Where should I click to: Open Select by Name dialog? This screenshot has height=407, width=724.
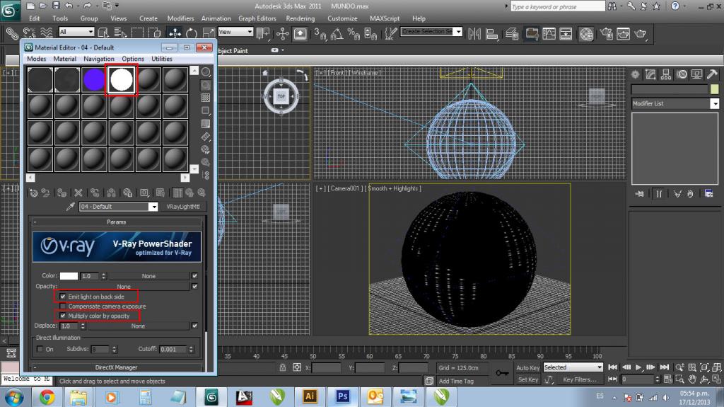[x=120, y=33]
